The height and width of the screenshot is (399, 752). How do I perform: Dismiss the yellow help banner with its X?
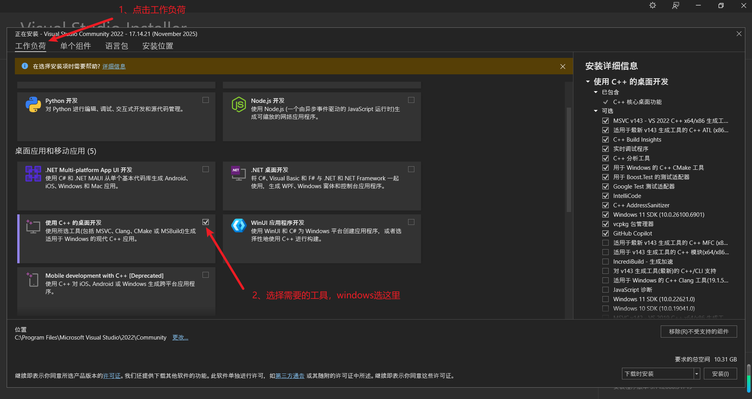point(562,66)
